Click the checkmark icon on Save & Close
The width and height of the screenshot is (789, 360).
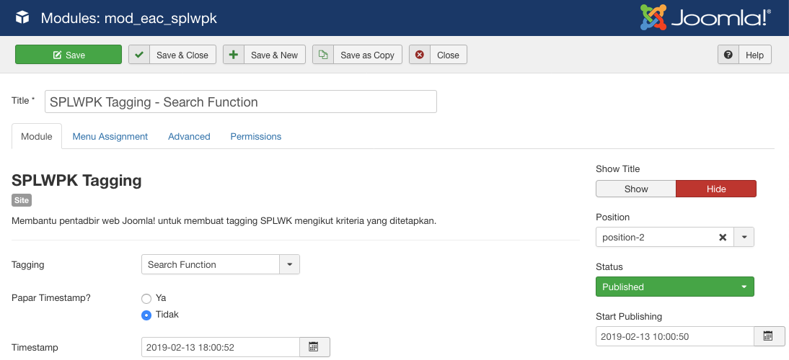(x=139, y=55)
